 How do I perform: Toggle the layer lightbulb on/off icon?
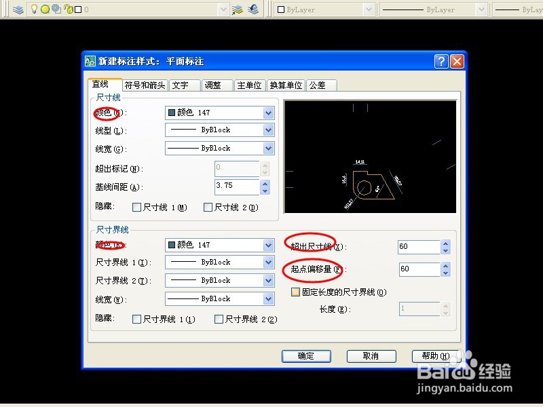[x=34, y=9]
